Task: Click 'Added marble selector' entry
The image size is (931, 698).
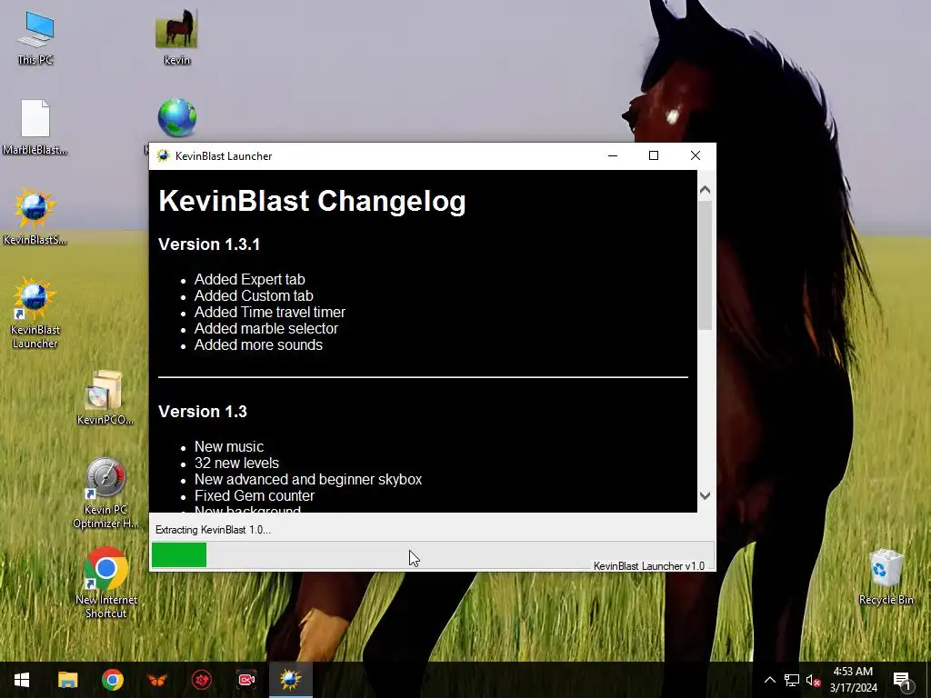Action: click(266, 329)
